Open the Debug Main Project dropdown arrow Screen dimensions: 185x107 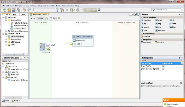75,10
